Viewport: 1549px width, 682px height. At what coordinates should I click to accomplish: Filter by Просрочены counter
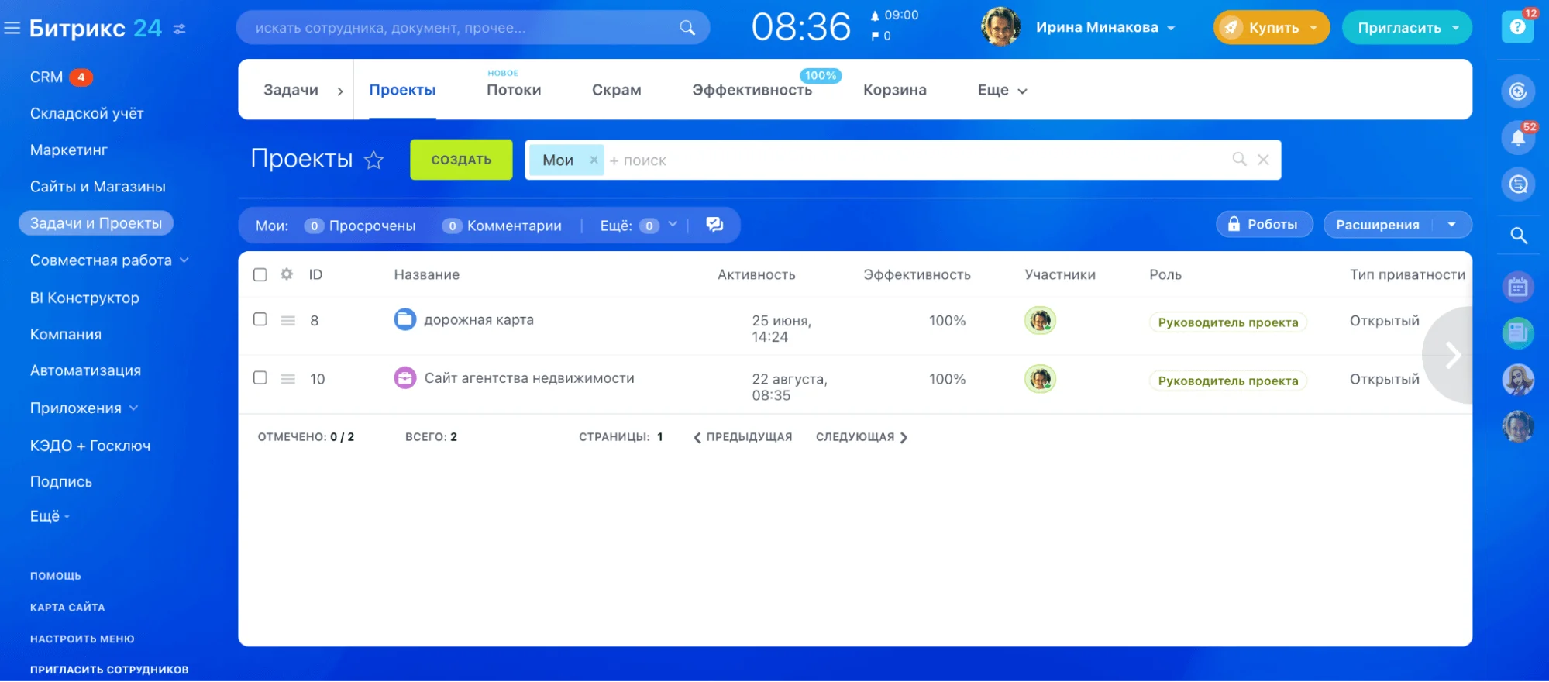[360, 226]
